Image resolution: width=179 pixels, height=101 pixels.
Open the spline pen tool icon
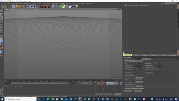click(x=56, y=6)
